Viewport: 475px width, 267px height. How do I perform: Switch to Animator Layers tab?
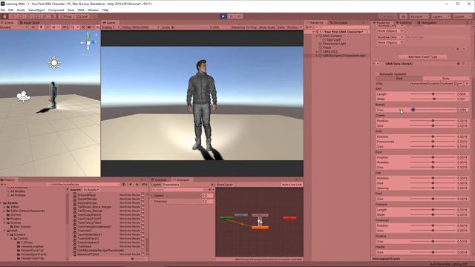click(x=156, y=185)
